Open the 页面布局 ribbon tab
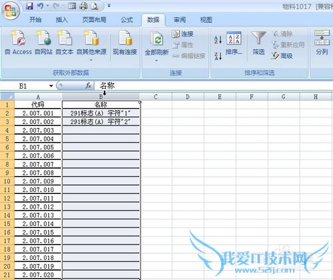This screenshot has height=280, width=333. pos(94,20)
